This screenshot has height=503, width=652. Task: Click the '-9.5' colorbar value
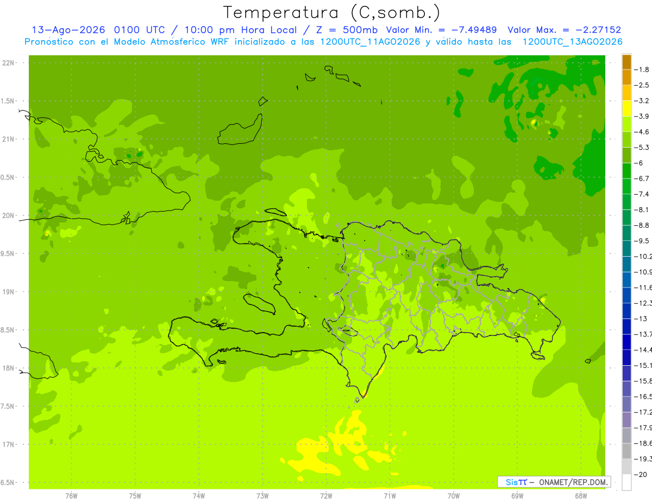click(x=643, y=241)
